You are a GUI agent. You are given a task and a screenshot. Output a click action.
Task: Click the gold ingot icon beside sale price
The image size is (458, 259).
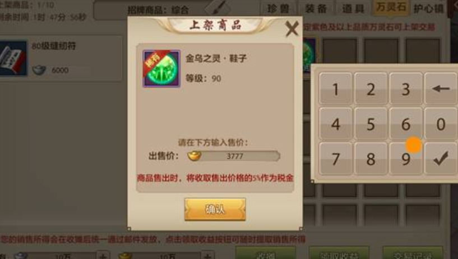(194, 156)
